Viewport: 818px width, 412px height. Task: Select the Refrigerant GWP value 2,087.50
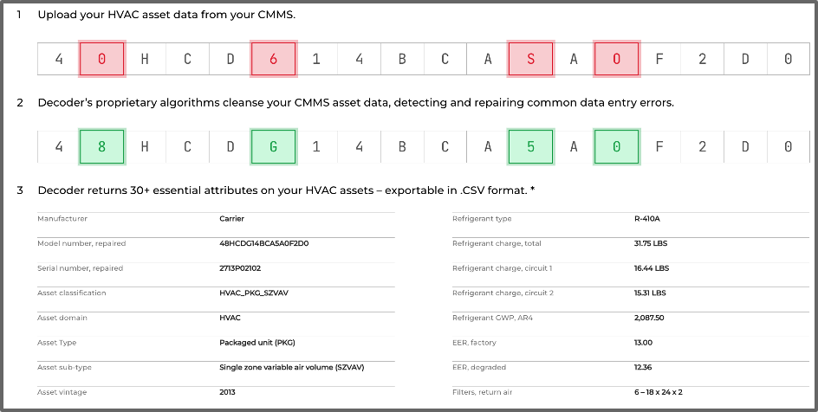(x=649, y=318)
